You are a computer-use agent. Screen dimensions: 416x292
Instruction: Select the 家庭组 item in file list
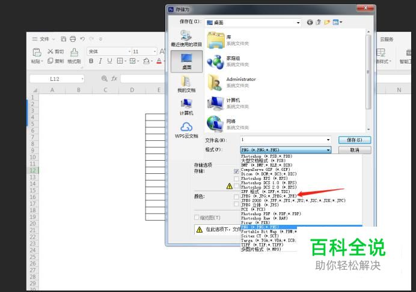(x=228, y=61)
